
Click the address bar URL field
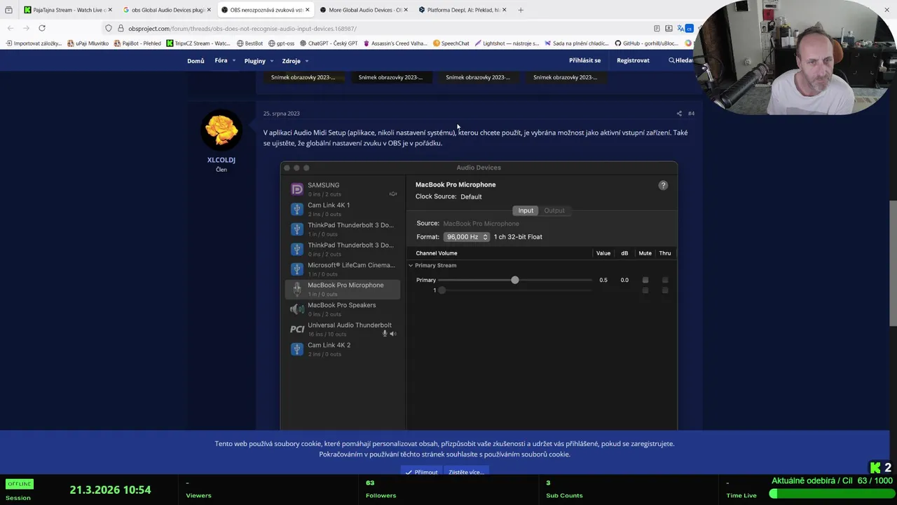point(378,28)
